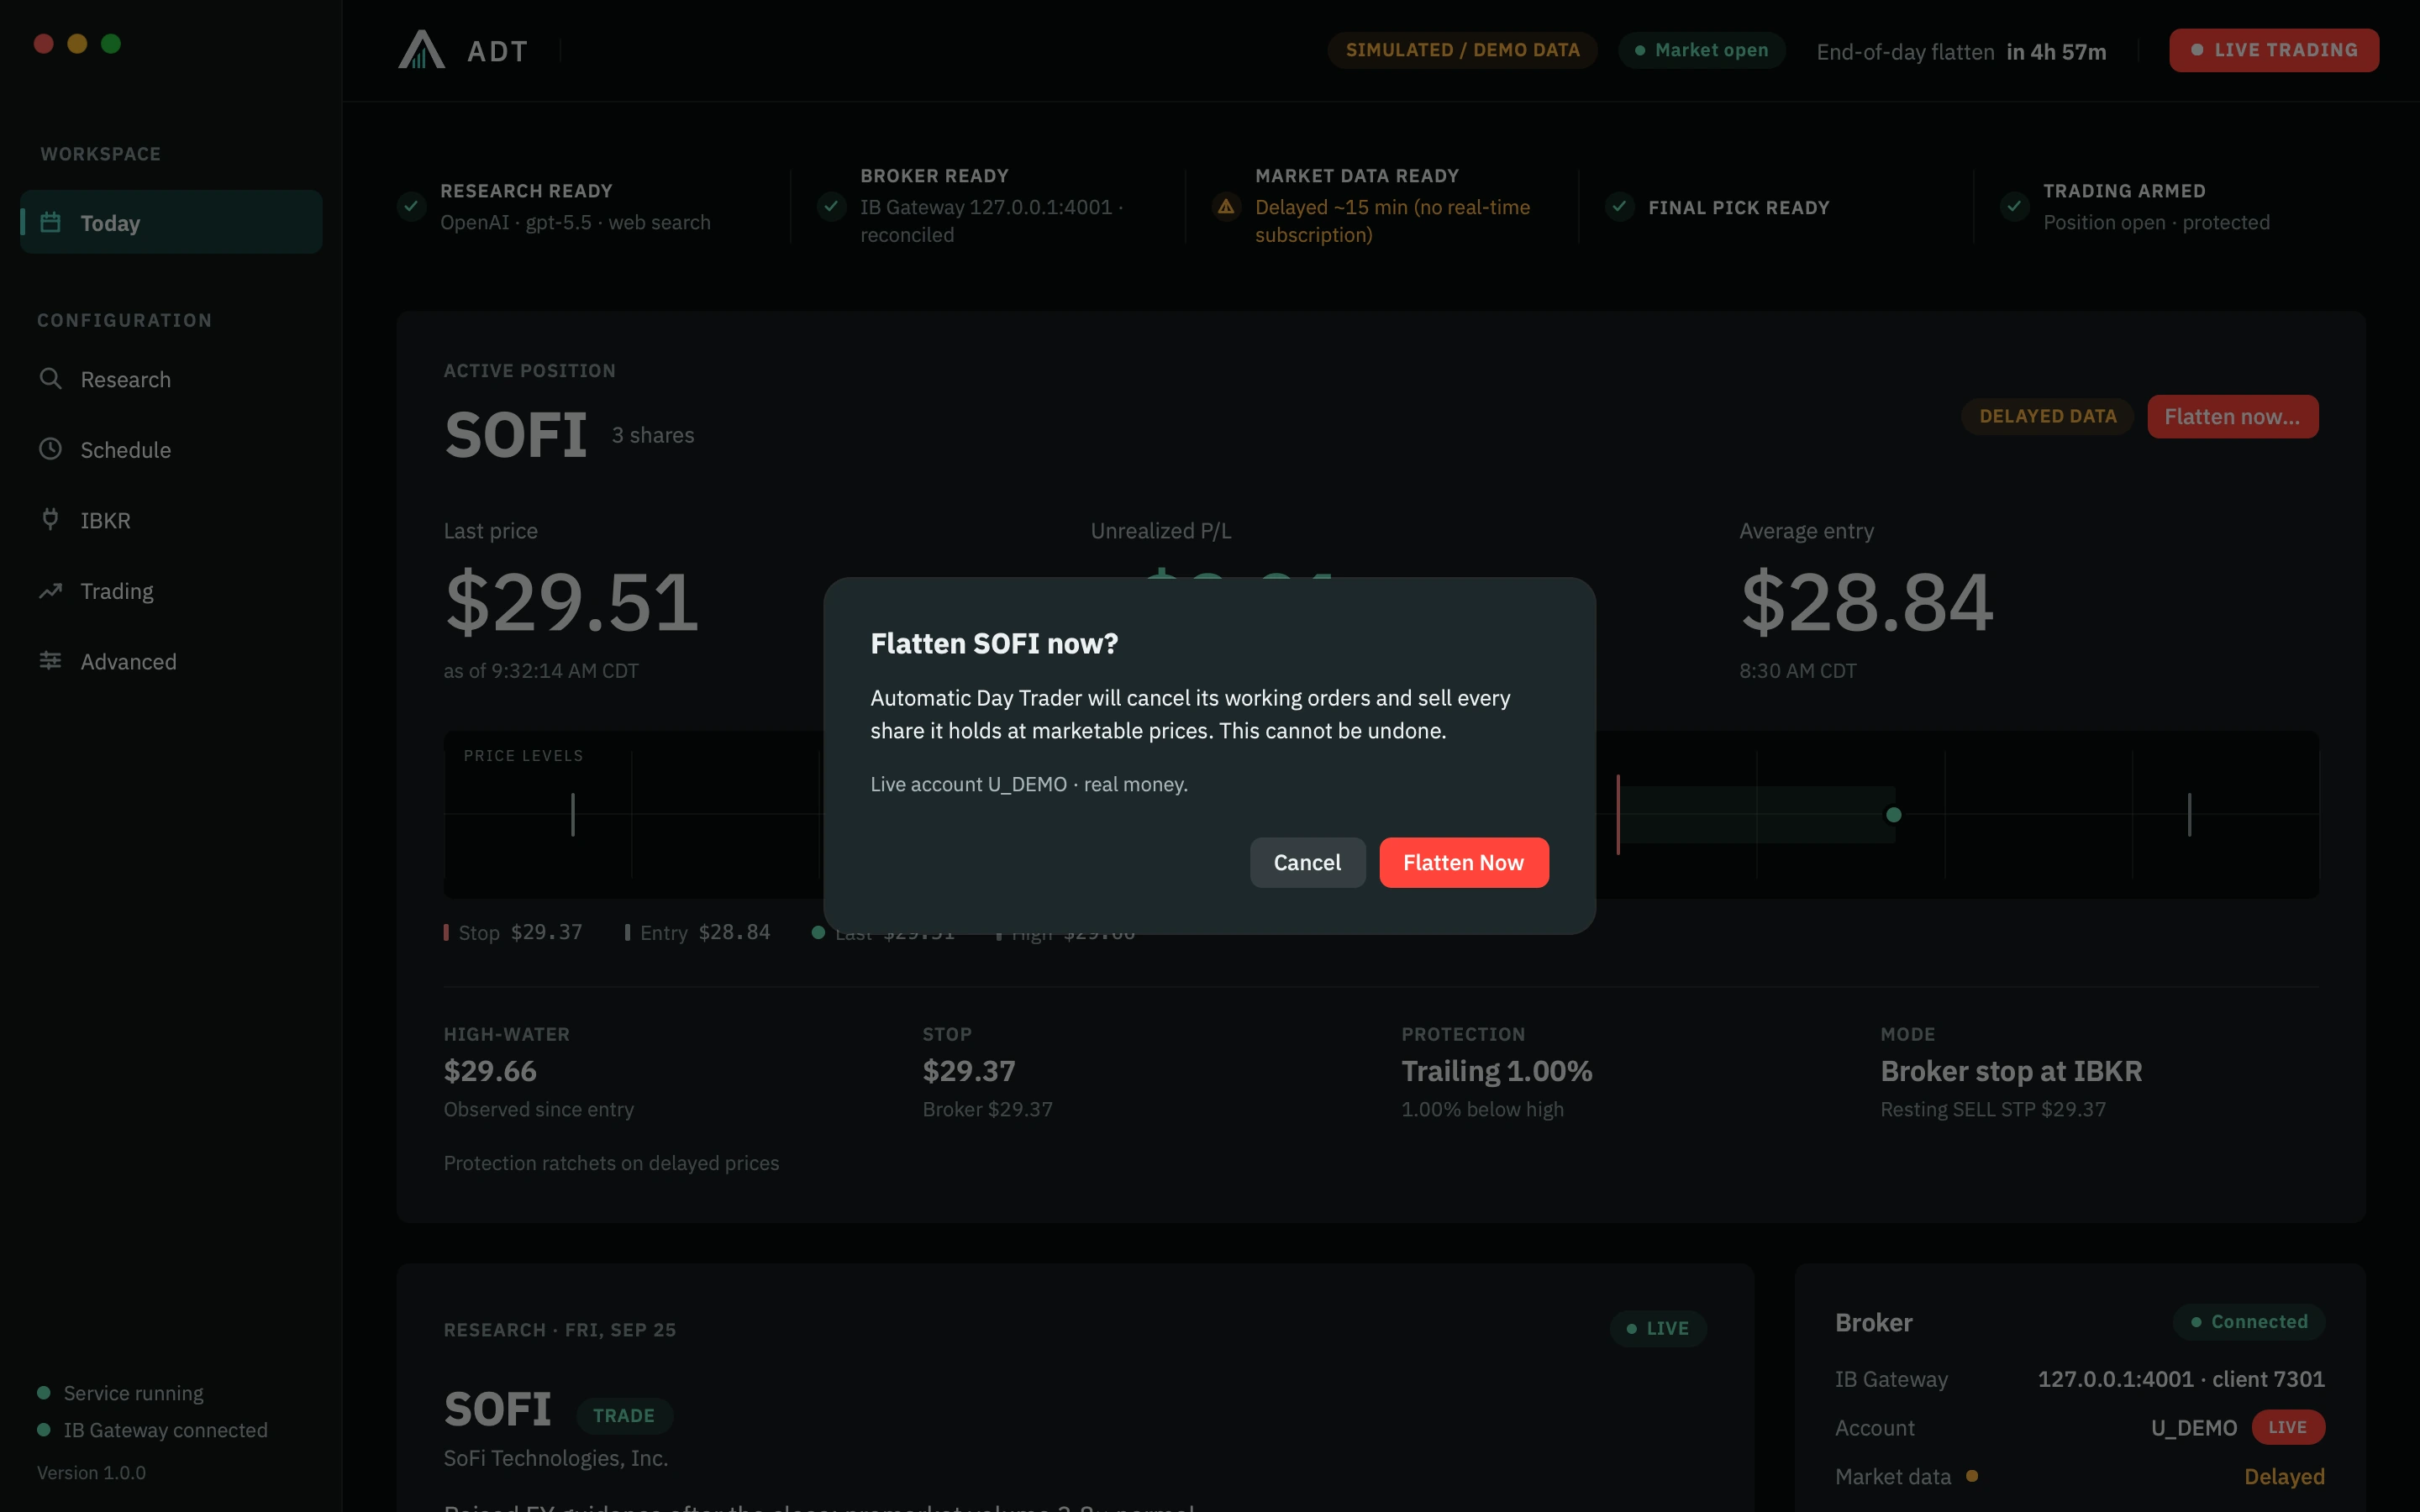This screenshot has width=2420, height=1512.
Task: Click the "Stop $29.37" legend entry
Action: [x=513, y=932]
